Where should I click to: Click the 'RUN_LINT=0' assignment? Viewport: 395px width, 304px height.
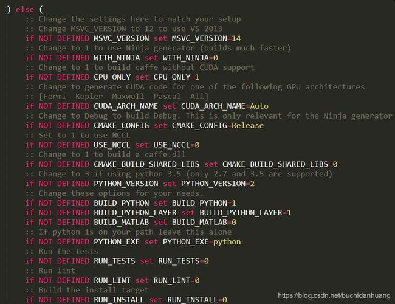pyautogui.click(x=176, y=280)
